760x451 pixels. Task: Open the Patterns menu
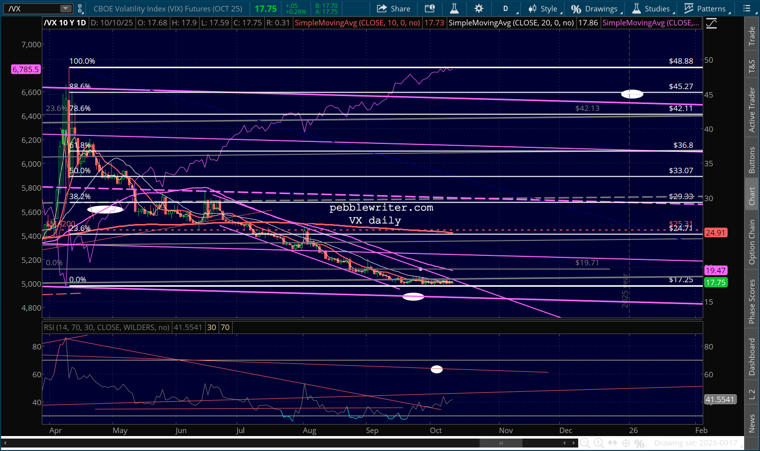pos(706,8)
